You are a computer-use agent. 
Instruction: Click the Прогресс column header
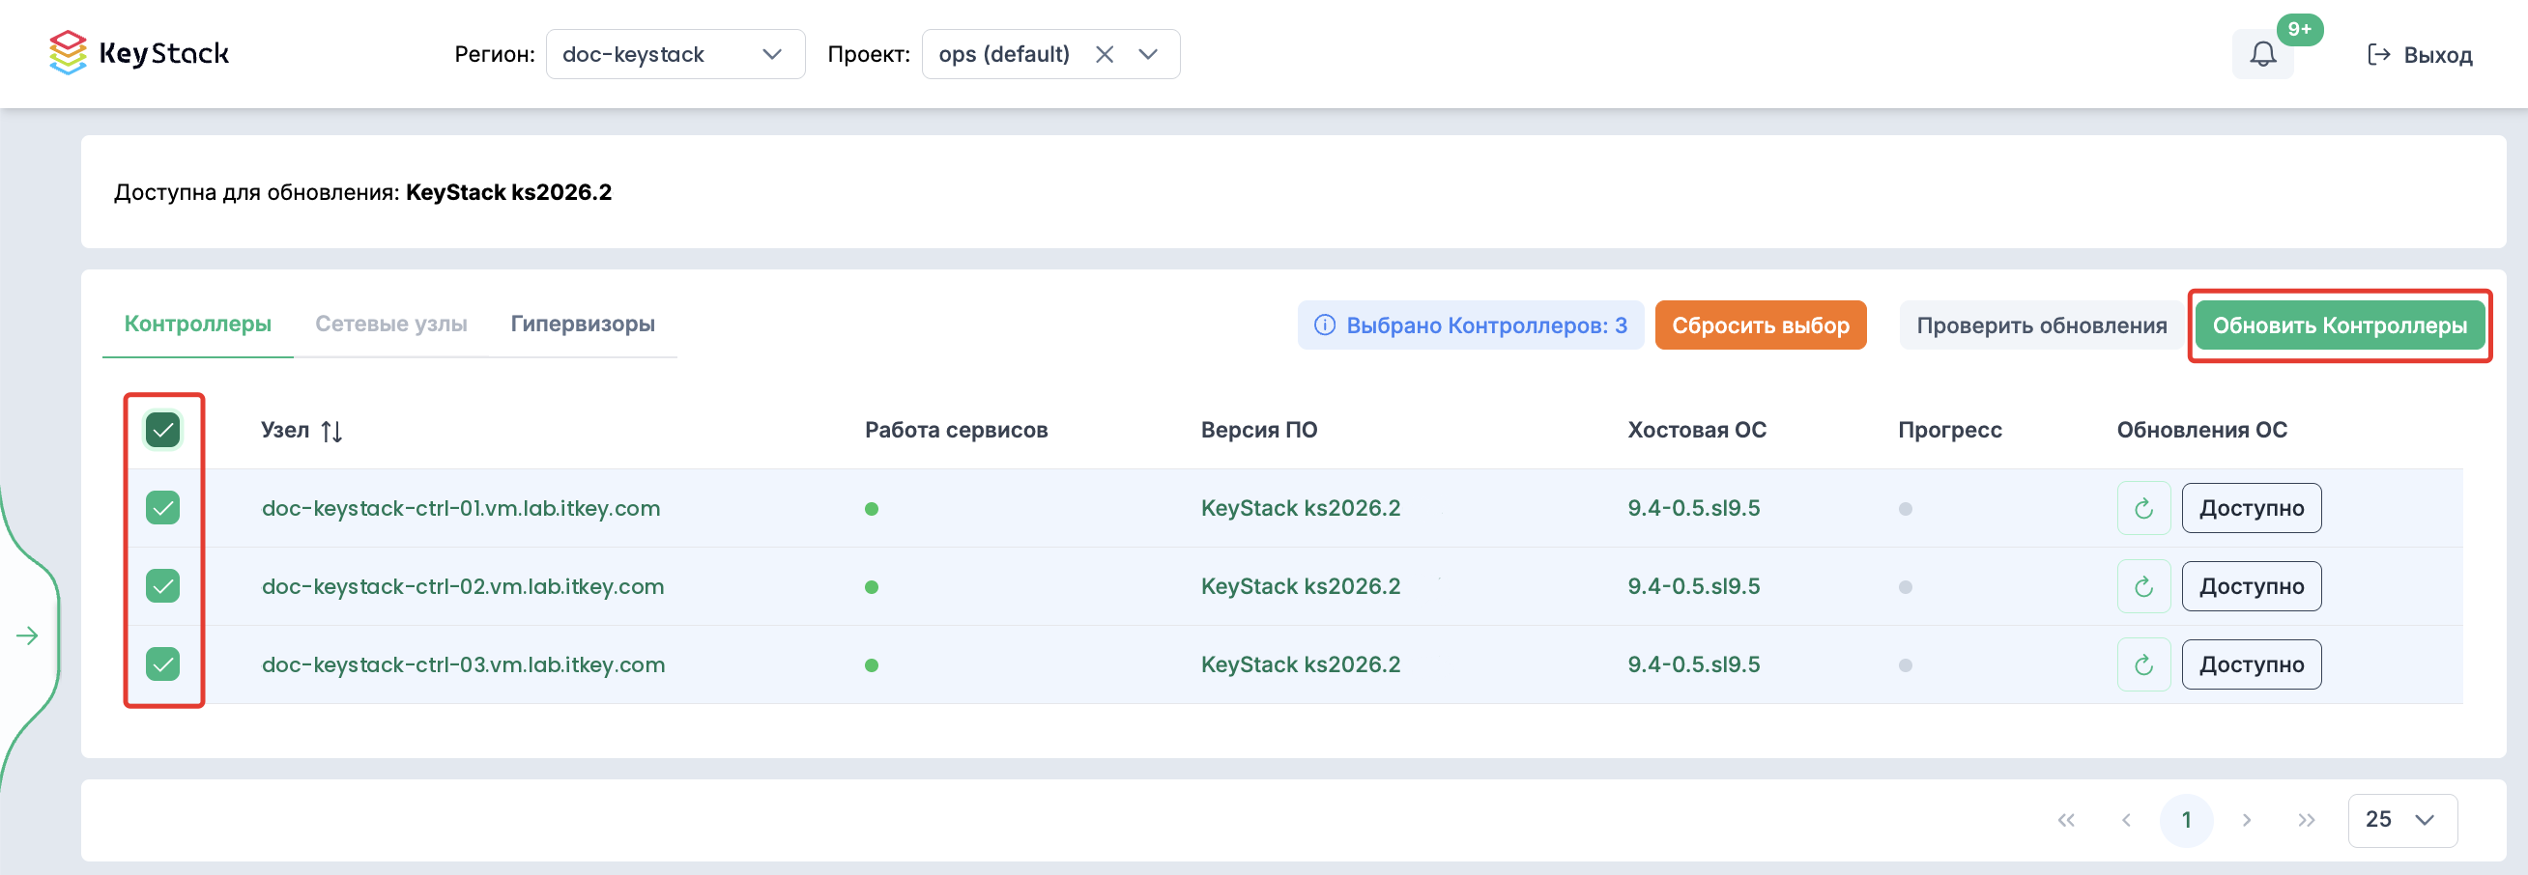pyautogui.click(x=1950, y=430)
